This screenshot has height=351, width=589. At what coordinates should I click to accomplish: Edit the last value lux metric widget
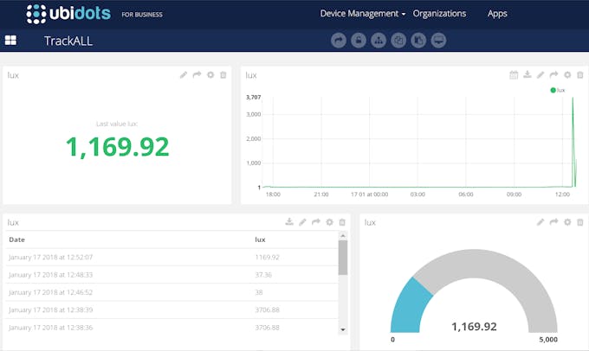[184, 75]
